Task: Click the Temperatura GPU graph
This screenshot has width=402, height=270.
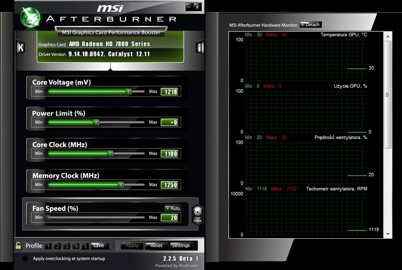Action: click(x=306, y=60)
